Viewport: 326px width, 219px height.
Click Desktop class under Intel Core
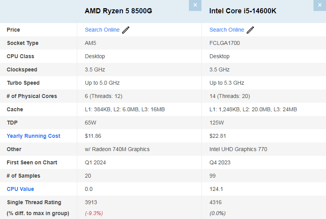[219, 57]
